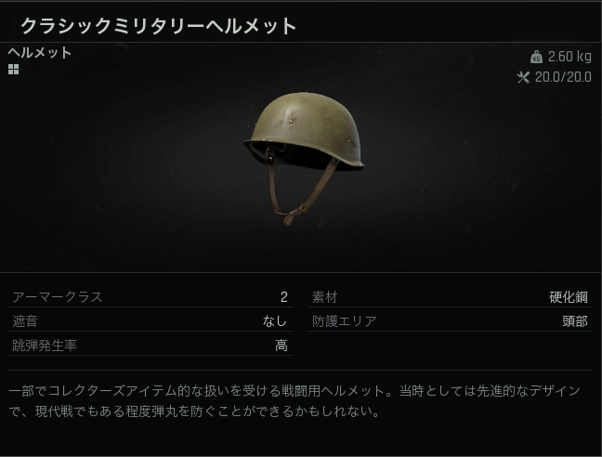Click the 20.0/20.0 durability value
The image size is (602, 457).
tap(563, 77)
